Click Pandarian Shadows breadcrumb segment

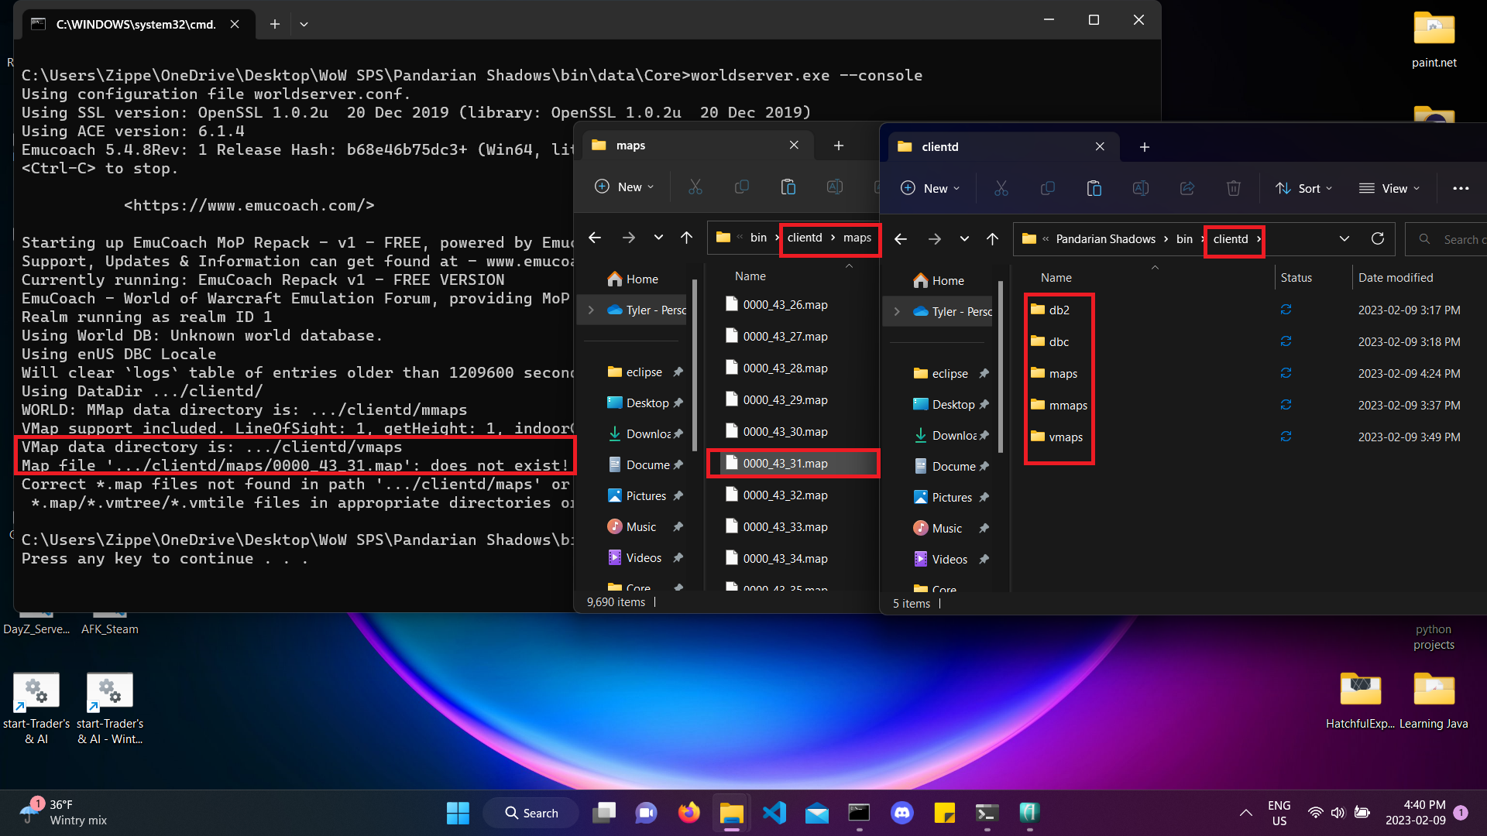[1105, 238]
